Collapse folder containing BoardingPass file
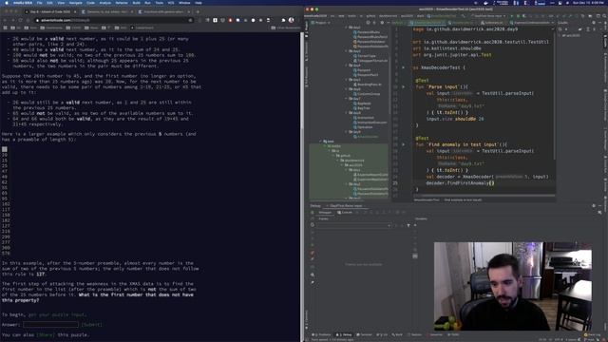Image resolution: width=608 pixels, height=342 pixels. click(x=346, y=80)
